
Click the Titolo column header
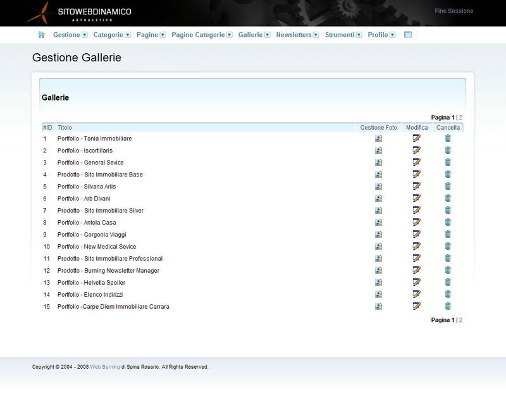tap(65, 128)
